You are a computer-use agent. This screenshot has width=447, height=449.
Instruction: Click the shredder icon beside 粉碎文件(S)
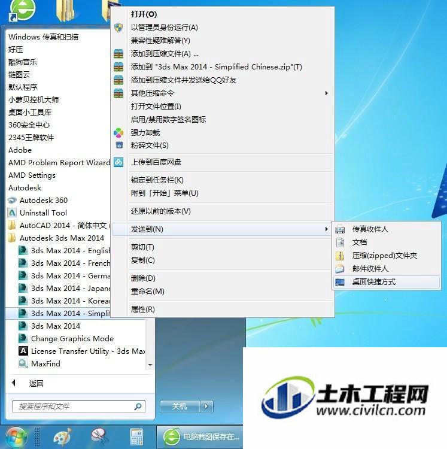click(x=119, y=145)
